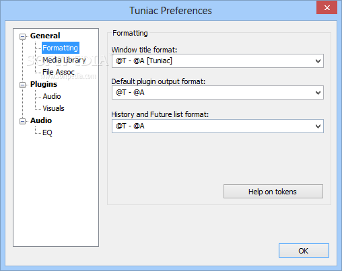Open the Media Library preferences page
The image size is (342, 271).
[64, 60]
